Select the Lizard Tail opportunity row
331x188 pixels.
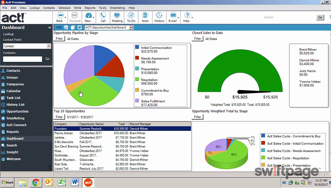(122, 169)
